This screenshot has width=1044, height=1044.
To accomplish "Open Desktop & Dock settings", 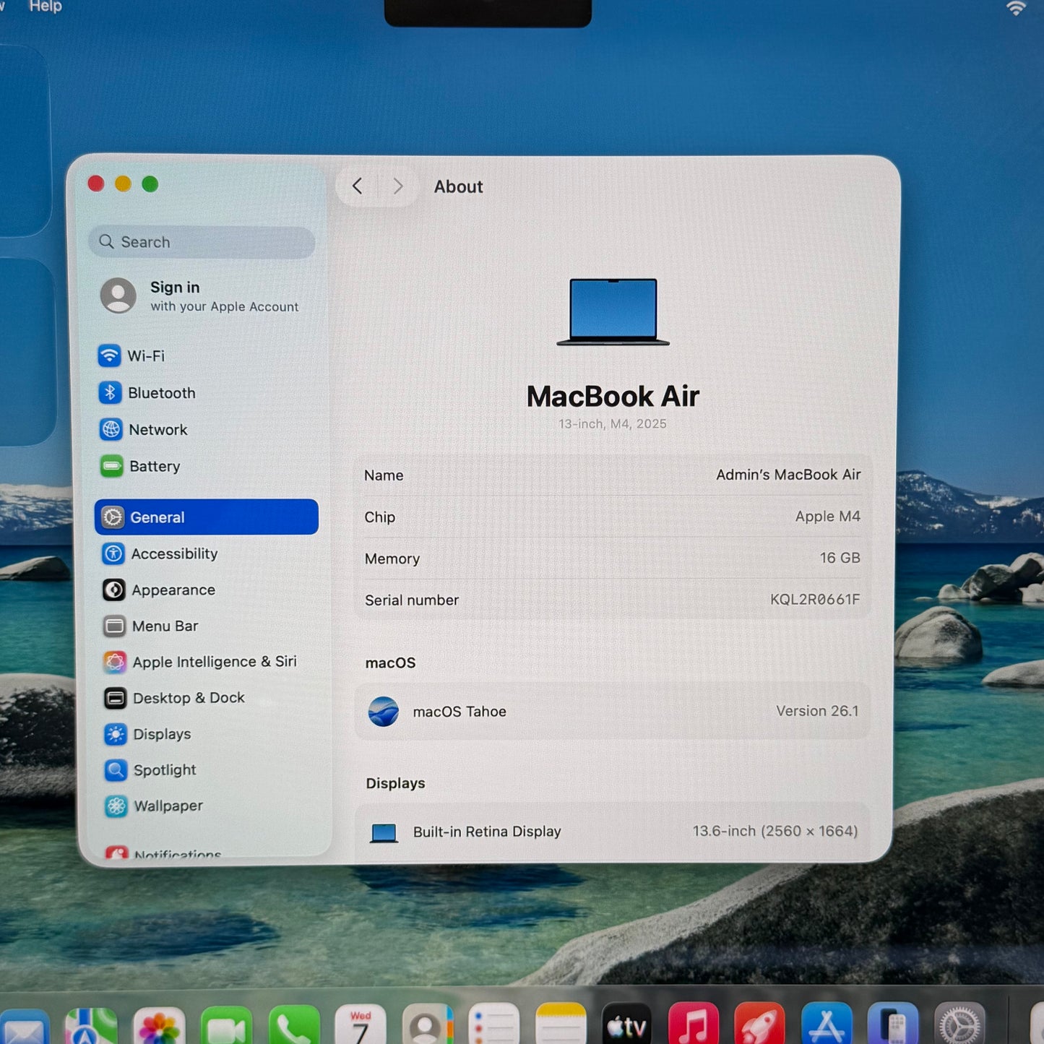I will [188, 698].
